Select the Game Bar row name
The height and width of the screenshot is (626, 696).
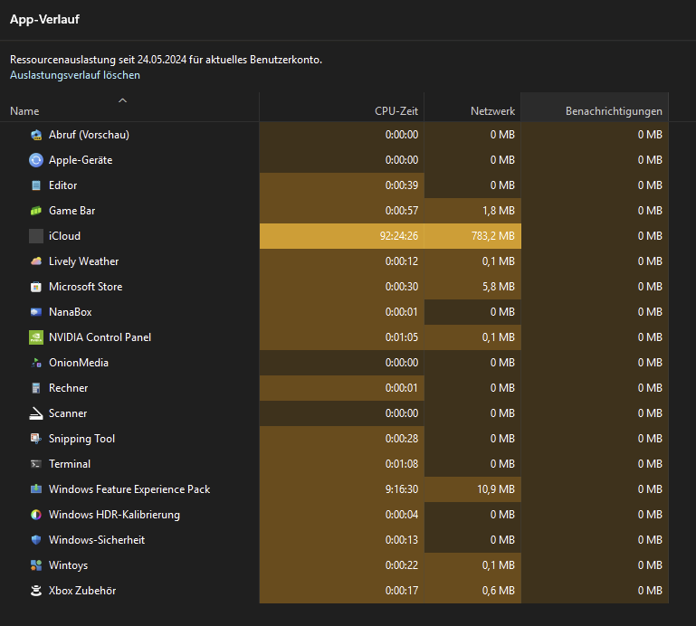pyautogui.click(x=72, y=211)
